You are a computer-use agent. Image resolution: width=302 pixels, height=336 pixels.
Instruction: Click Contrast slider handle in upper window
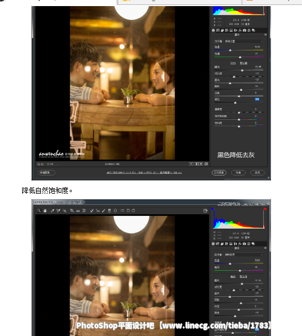tap(234, 77)
